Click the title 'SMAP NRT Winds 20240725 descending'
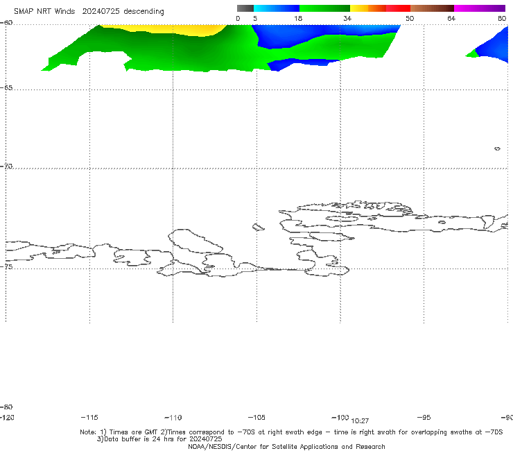The width and height of the screenshot is (513, 451). (x=89, y=12)
